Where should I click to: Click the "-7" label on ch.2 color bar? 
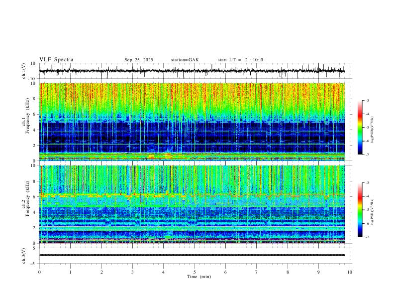367,237
